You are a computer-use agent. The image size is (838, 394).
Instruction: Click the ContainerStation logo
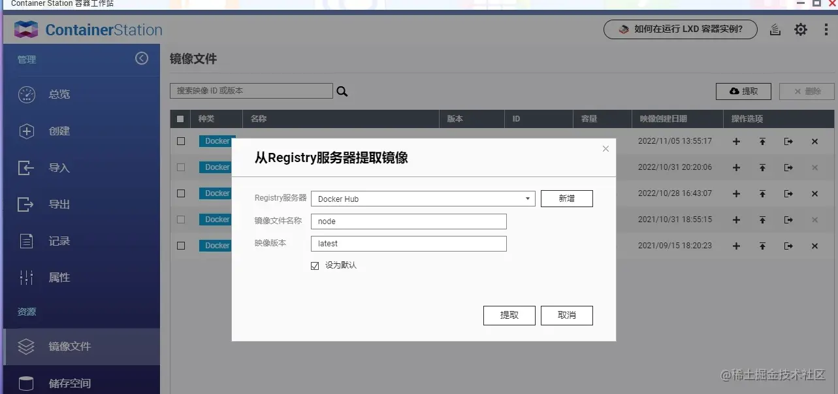[x=88, y=29]
